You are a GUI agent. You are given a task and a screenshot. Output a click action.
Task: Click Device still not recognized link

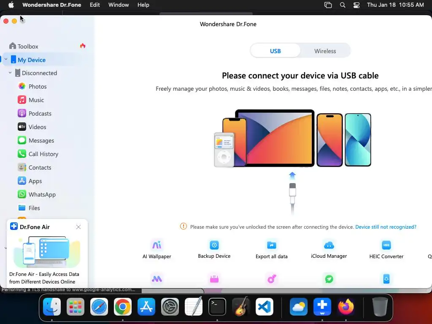[386, 227]
